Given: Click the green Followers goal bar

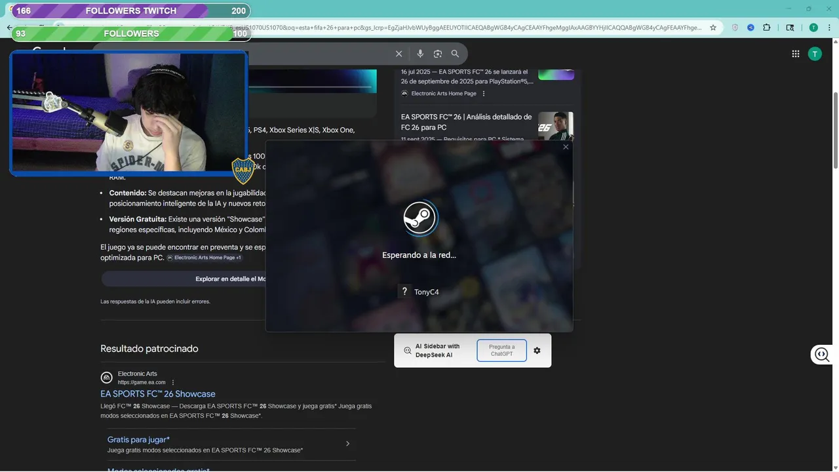Looking at the screenshot, I should pyautogui.click(x=131, y=33).
